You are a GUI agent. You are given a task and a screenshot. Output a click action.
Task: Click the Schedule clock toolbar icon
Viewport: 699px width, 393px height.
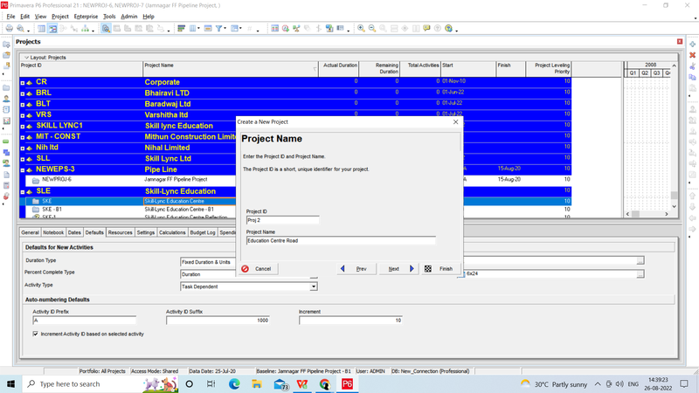(286, 29)
